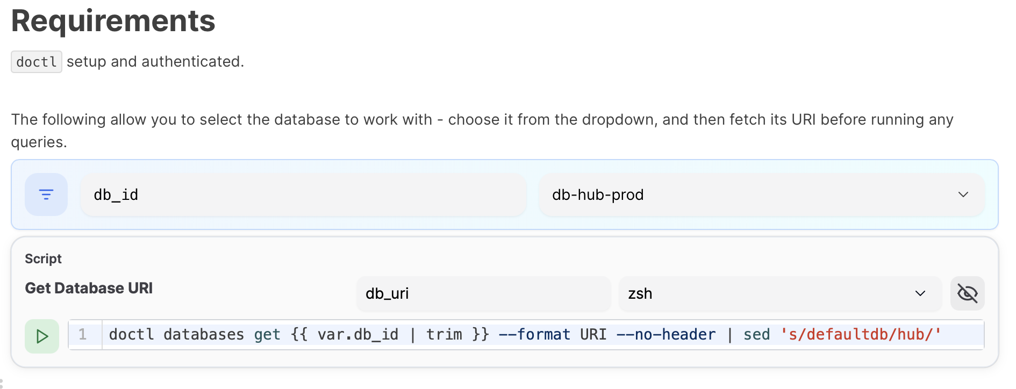Click the --format flag in the script
The width and height of the screenshot is (1016, 389).
click(x=534, y=335)
